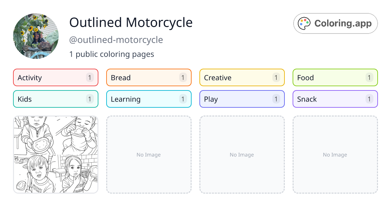Select the Food tag

pyautogui.click(x=335, y=77)
